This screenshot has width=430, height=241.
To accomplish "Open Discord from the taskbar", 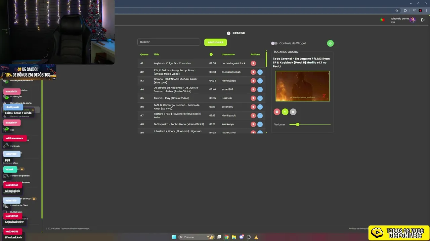I will (x=241, y=237).
